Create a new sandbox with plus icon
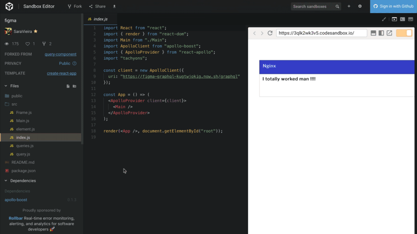The image size is (417, 234). point(349,6)
